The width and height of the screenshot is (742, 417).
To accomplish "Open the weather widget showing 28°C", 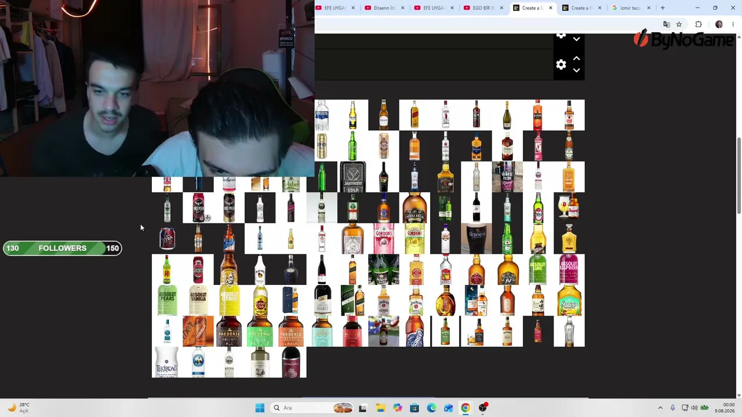I will (x=17, y=408).
